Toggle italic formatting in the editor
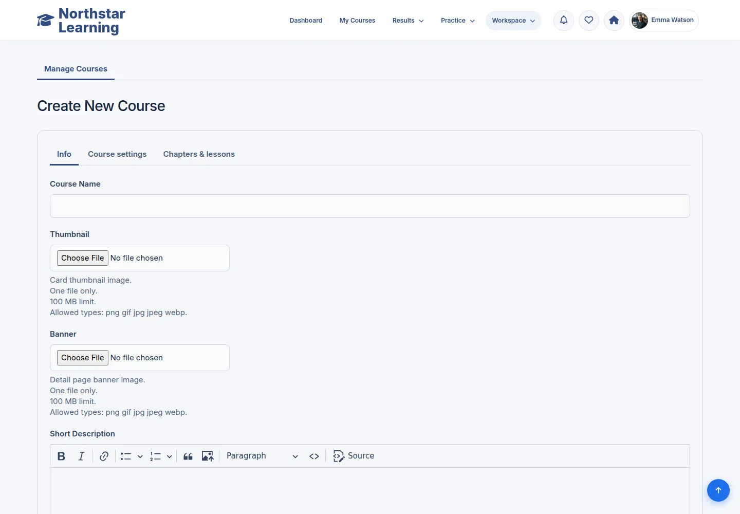740x514 pixels. pos(81,456)
